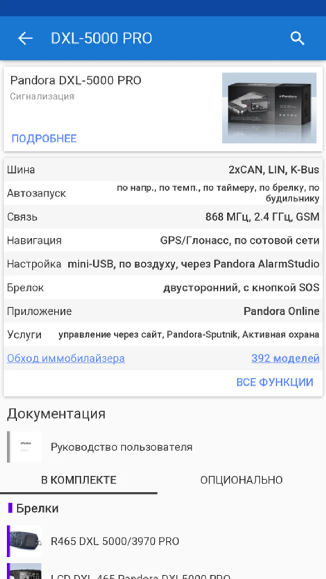Tap the Брелок двусторонний row
This screenshot has height=579, width=326.
click(x=163, y=287)
